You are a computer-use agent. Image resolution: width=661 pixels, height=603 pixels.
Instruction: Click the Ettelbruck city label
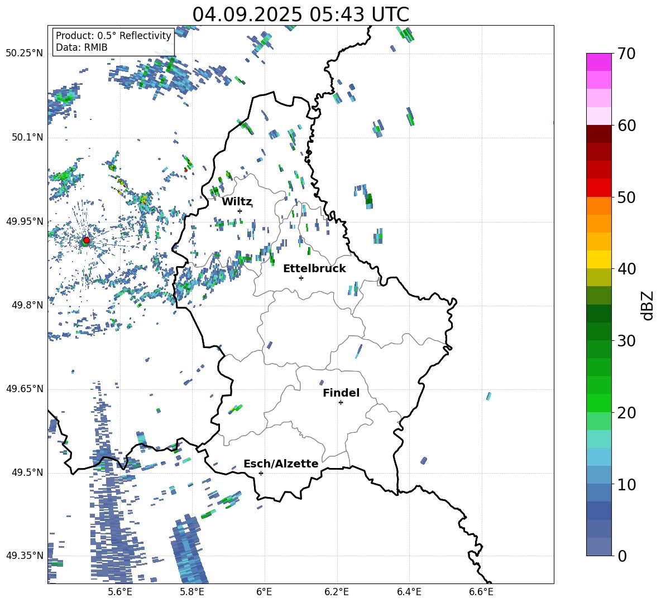pyautogui.click(x=314, y=269)
